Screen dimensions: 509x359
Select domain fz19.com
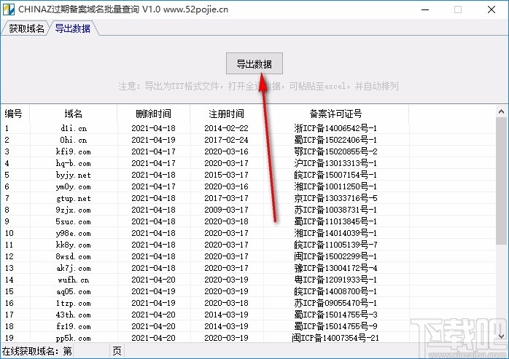coord(74,326)
